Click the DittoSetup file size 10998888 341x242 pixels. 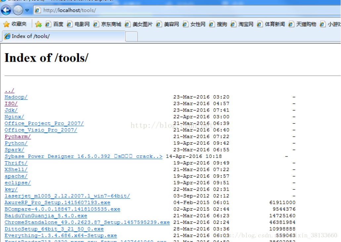[282, 229]
